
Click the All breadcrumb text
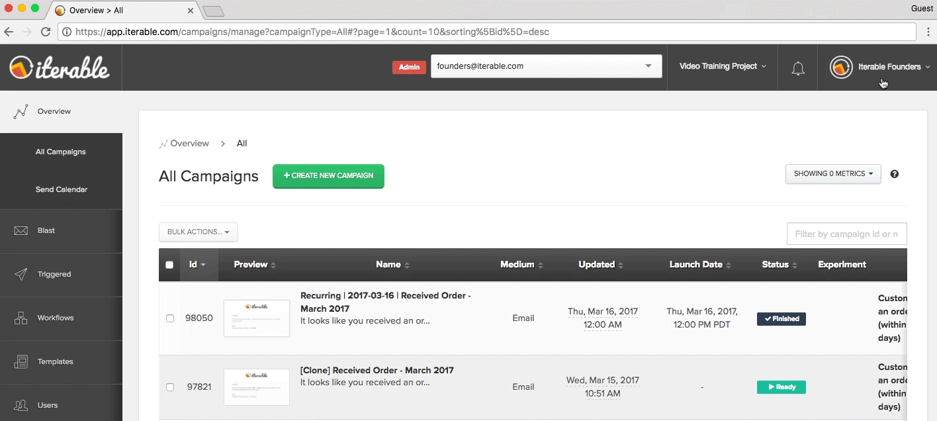pyautogui.click(x=242, y=144)
